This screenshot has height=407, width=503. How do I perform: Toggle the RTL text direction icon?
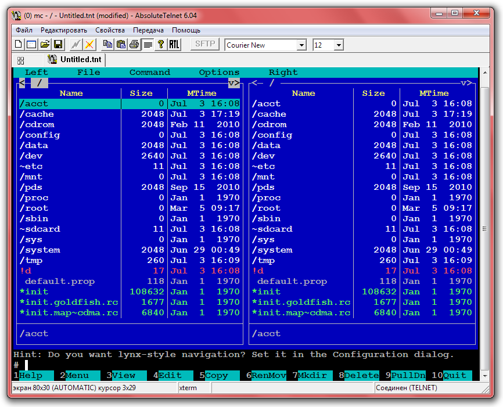pos(174,44)
